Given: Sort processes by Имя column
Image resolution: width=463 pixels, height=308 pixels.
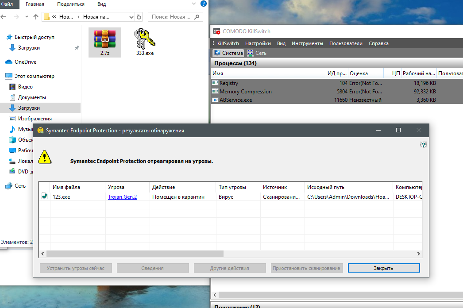Looking at the screenshot, I should click(x=268, y=73).
